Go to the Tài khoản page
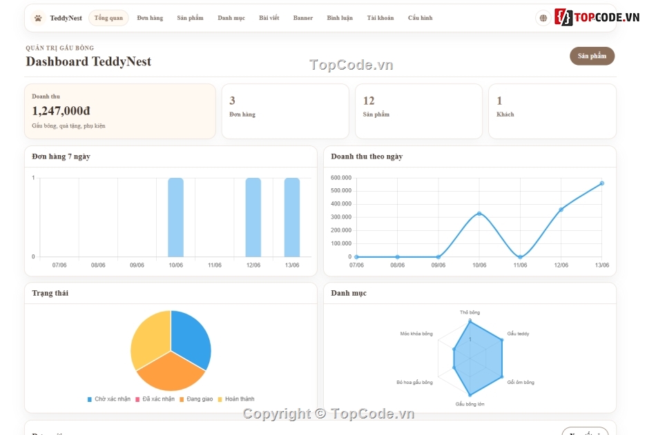 point(380,18)
